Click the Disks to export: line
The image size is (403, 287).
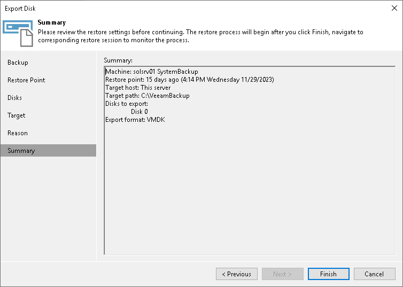[x=127, y=104]
